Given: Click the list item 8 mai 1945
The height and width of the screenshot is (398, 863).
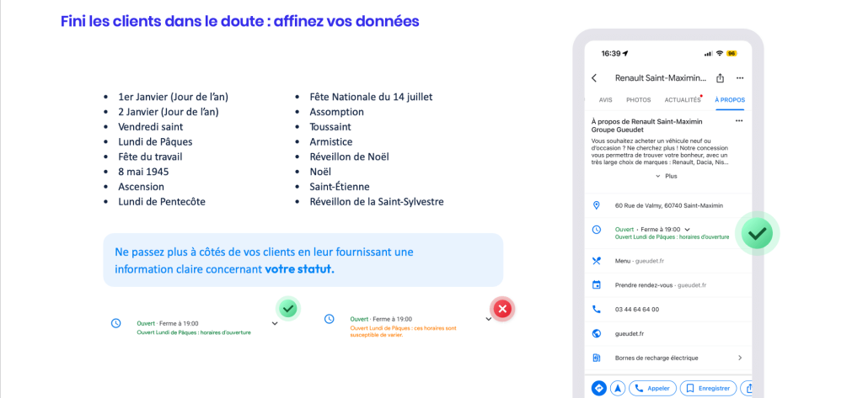Looking at the screenshot, I should 143,172.
